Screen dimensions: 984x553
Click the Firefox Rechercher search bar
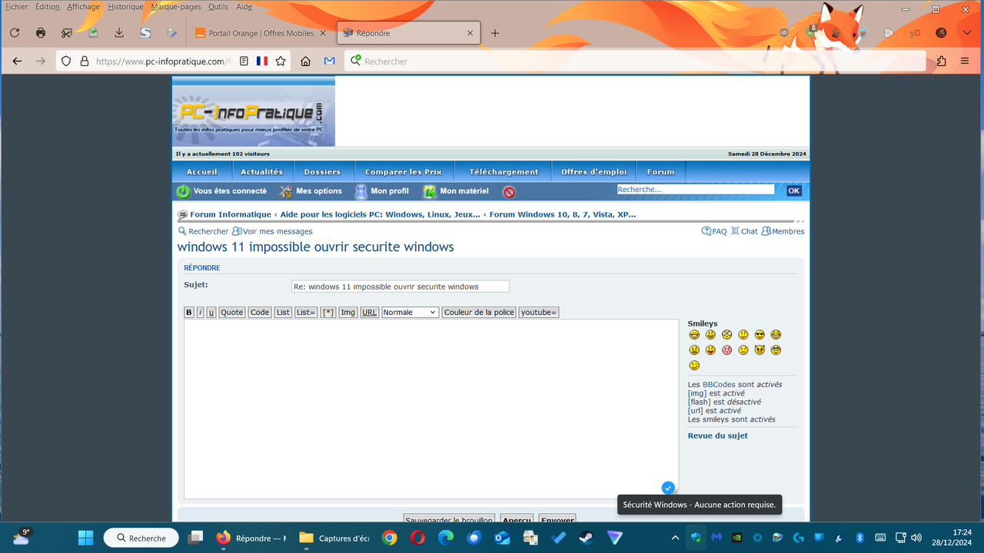[637, 61]
